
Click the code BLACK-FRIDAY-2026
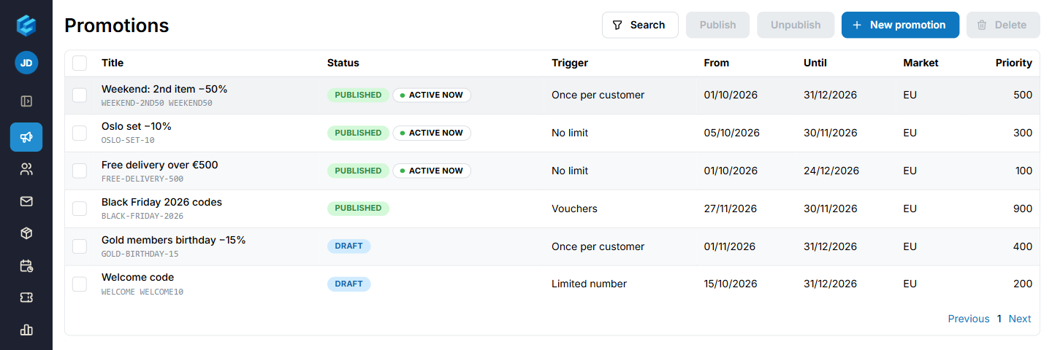tap(142, 217)
